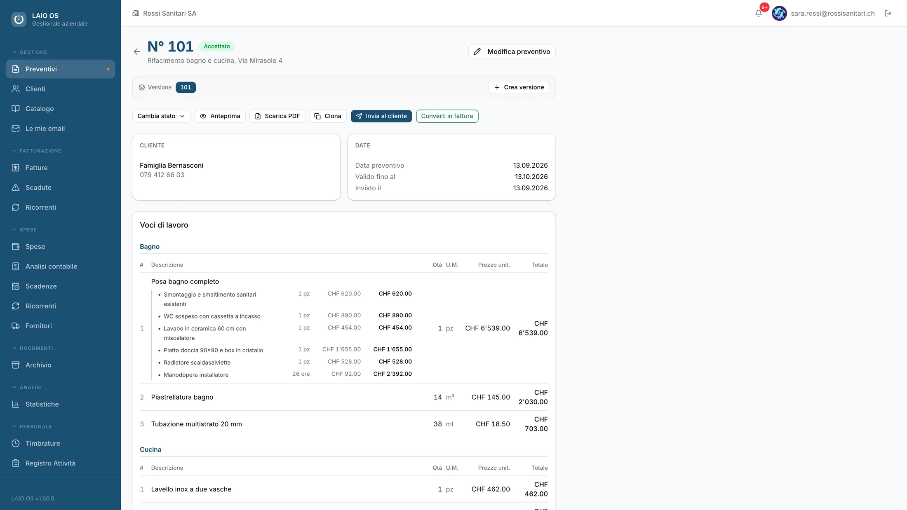
Task: Open the user avatar for sara.rossi
Action: (x=779, y=13)
